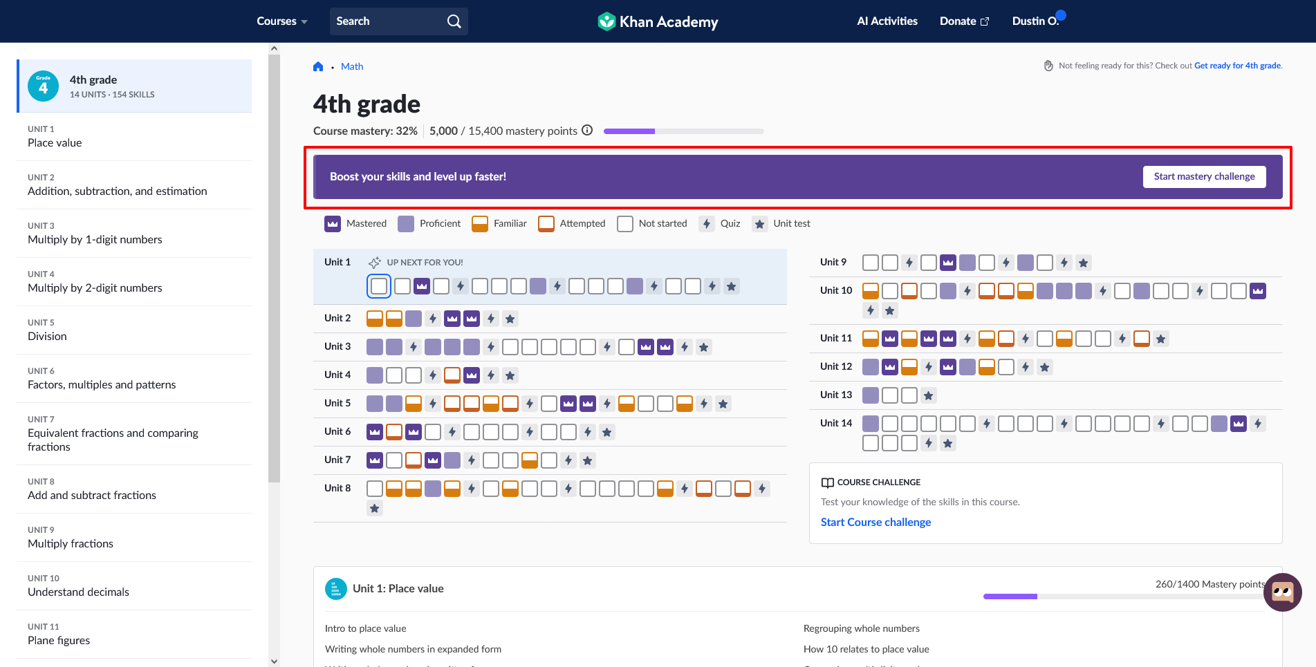Open Unit 8 unit test star
Screen dimensions: 1316x667
(x=374, y=509)
